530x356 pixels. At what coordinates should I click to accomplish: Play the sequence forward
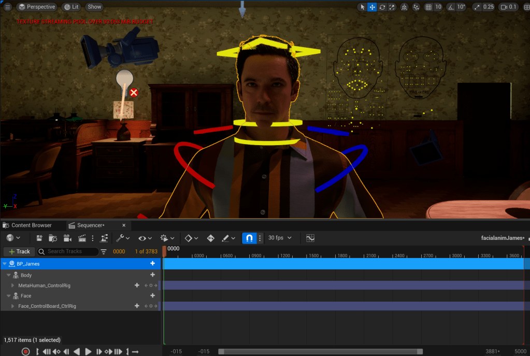(x=88, y=352)
